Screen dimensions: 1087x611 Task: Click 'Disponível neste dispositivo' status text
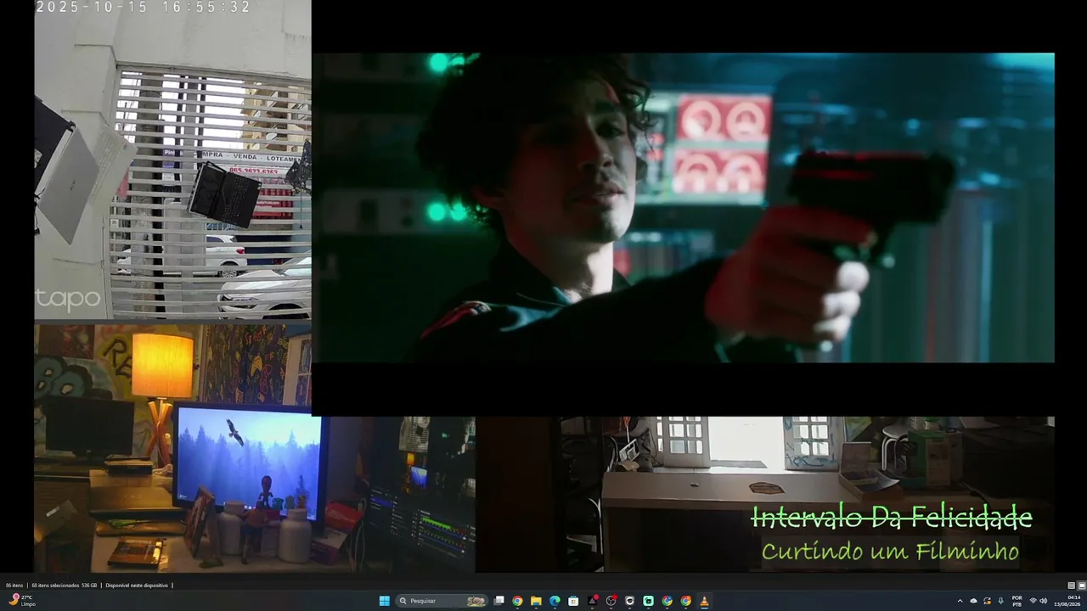[137, 586]
